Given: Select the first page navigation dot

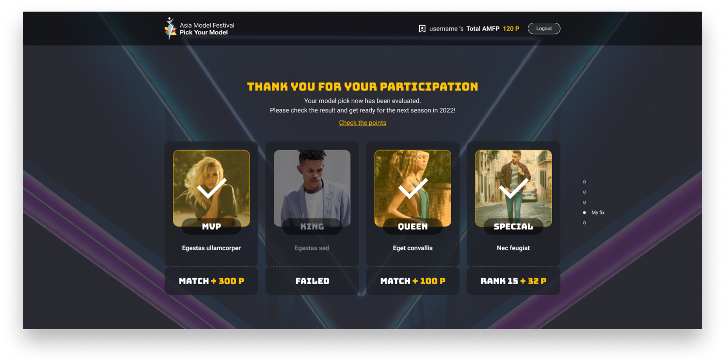Looking at the screenshot, I should click(x=584, y=182).
